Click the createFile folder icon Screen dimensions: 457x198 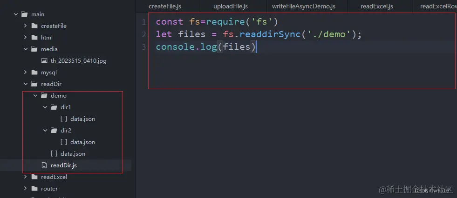pos(34,26)
